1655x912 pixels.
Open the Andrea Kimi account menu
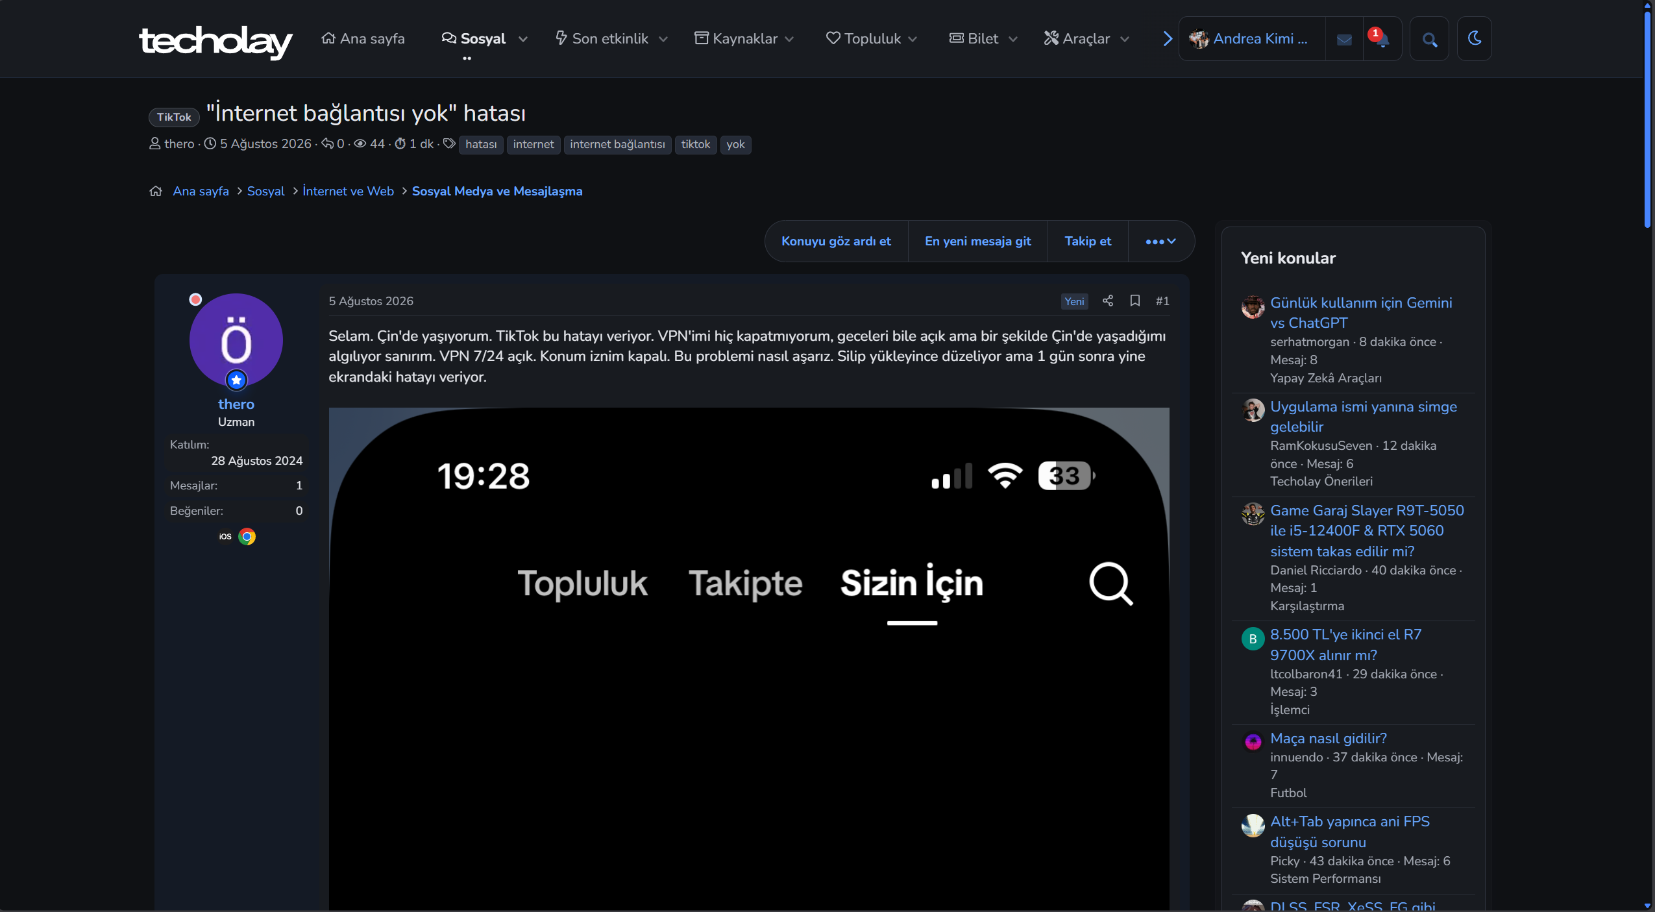[1252, 39]
